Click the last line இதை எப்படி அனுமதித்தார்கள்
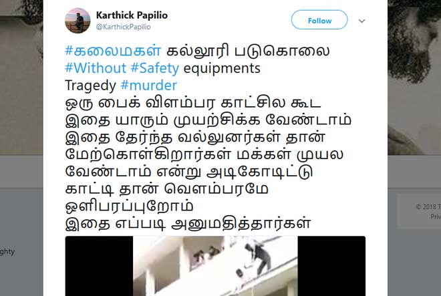441x296 pixels. 188,223
